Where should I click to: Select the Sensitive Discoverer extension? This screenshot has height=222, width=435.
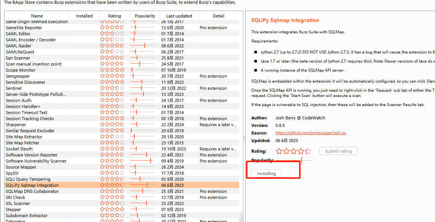122,82
